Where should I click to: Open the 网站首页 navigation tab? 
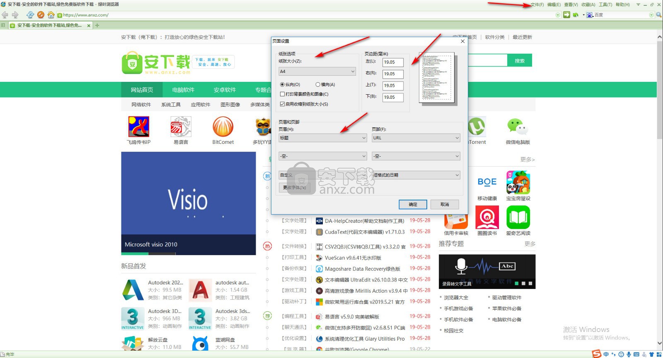(x=142, y=90)
